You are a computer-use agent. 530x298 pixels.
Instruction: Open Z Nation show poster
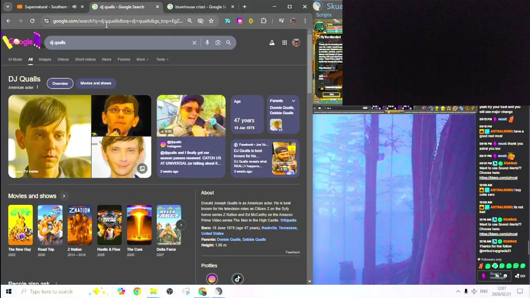(80, 225)
